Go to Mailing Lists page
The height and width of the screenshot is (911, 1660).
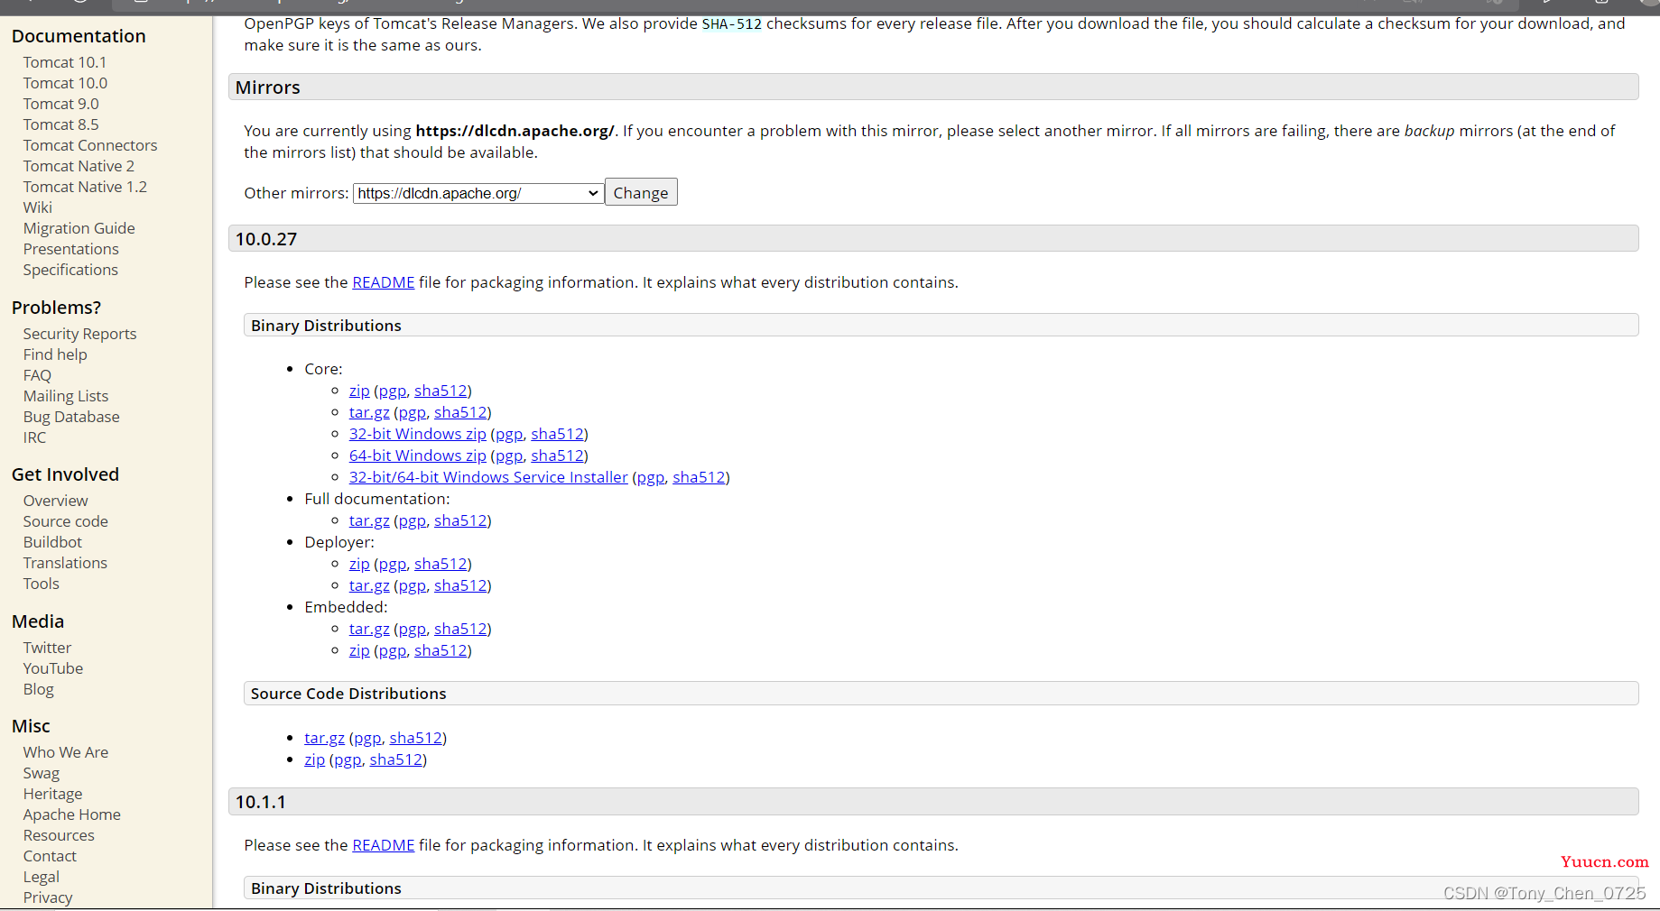(x=66, y=396)
